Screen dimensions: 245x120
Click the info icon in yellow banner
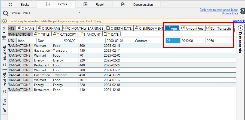click(5, 21)
